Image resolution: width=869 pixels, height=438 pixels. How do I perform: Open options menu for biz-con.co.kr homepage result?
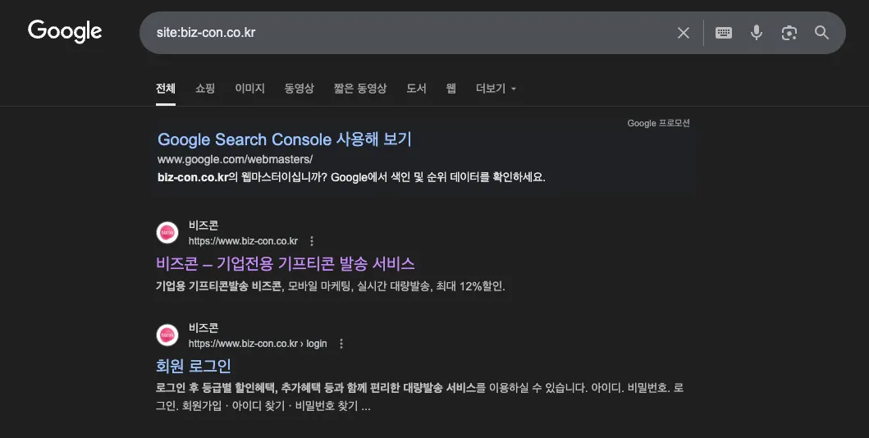312,241
